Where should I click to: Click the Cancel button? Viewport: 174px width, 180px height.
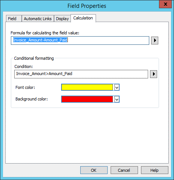124,170
